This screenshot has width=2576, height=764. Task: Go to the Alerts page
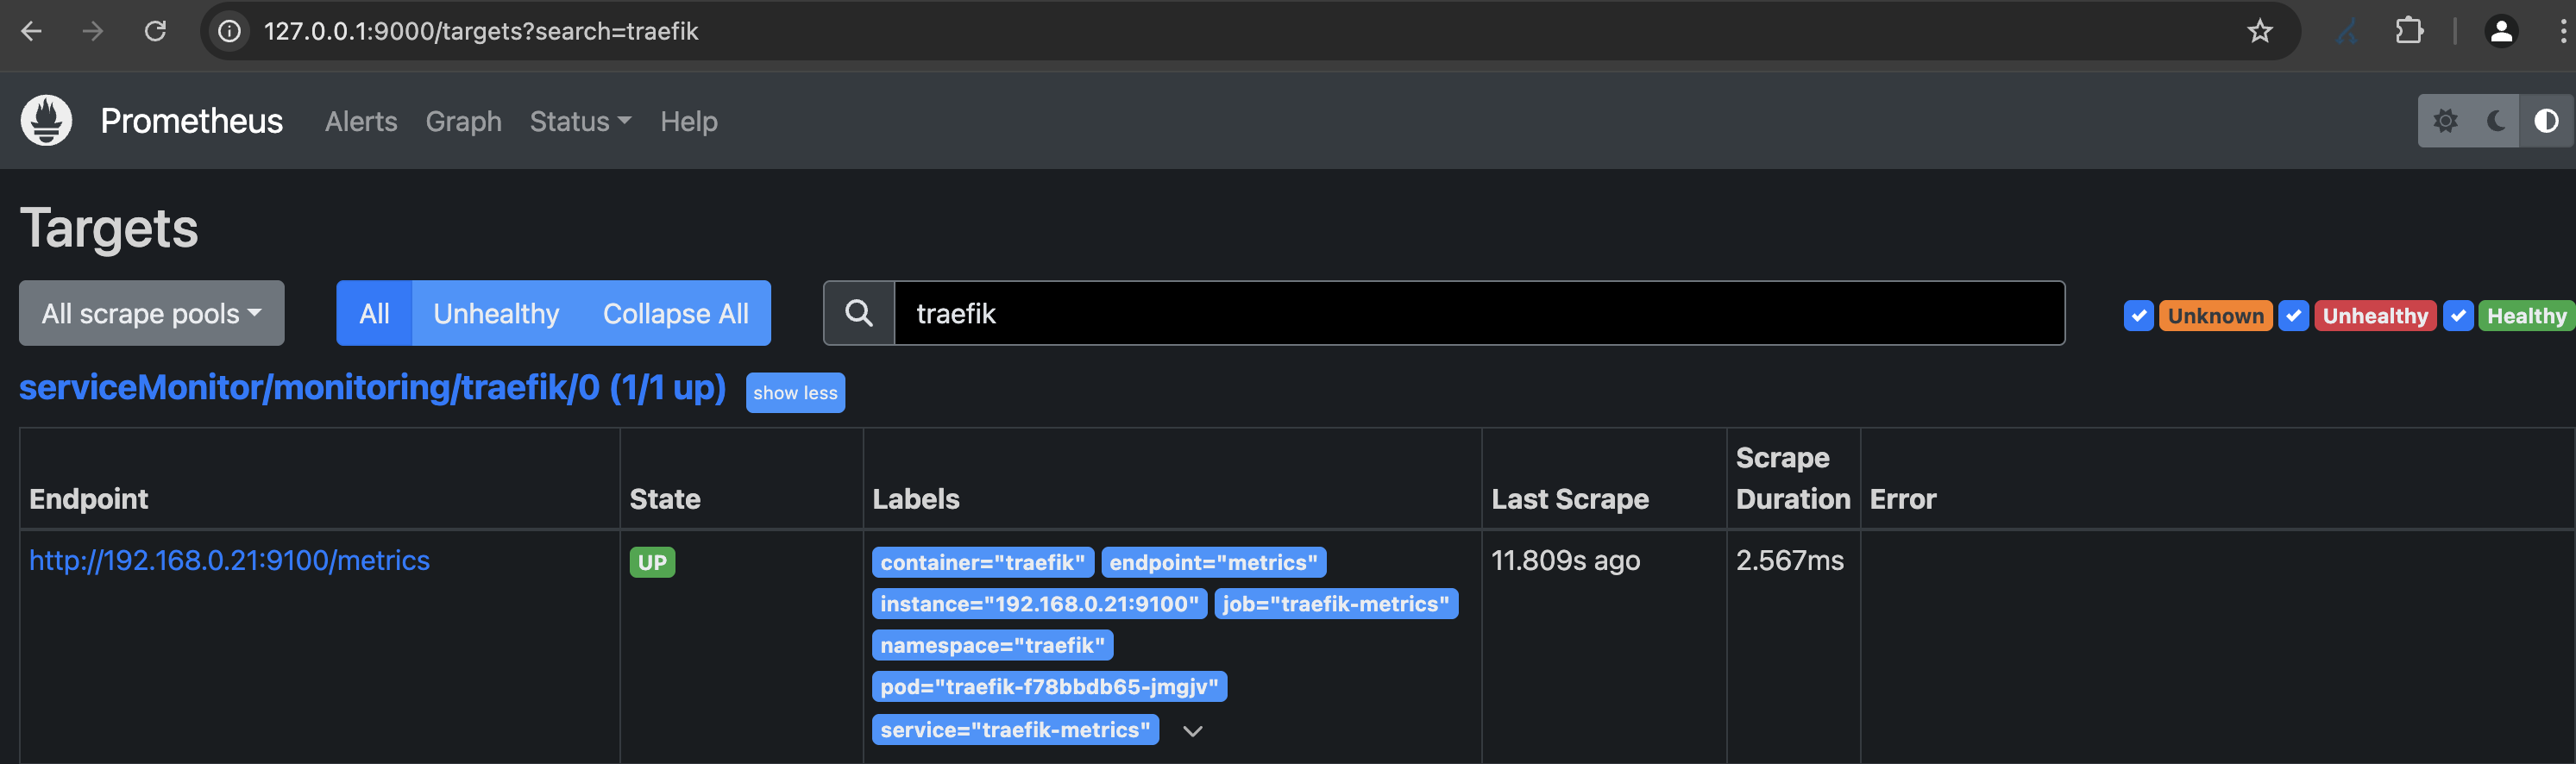tap(361, 121)
